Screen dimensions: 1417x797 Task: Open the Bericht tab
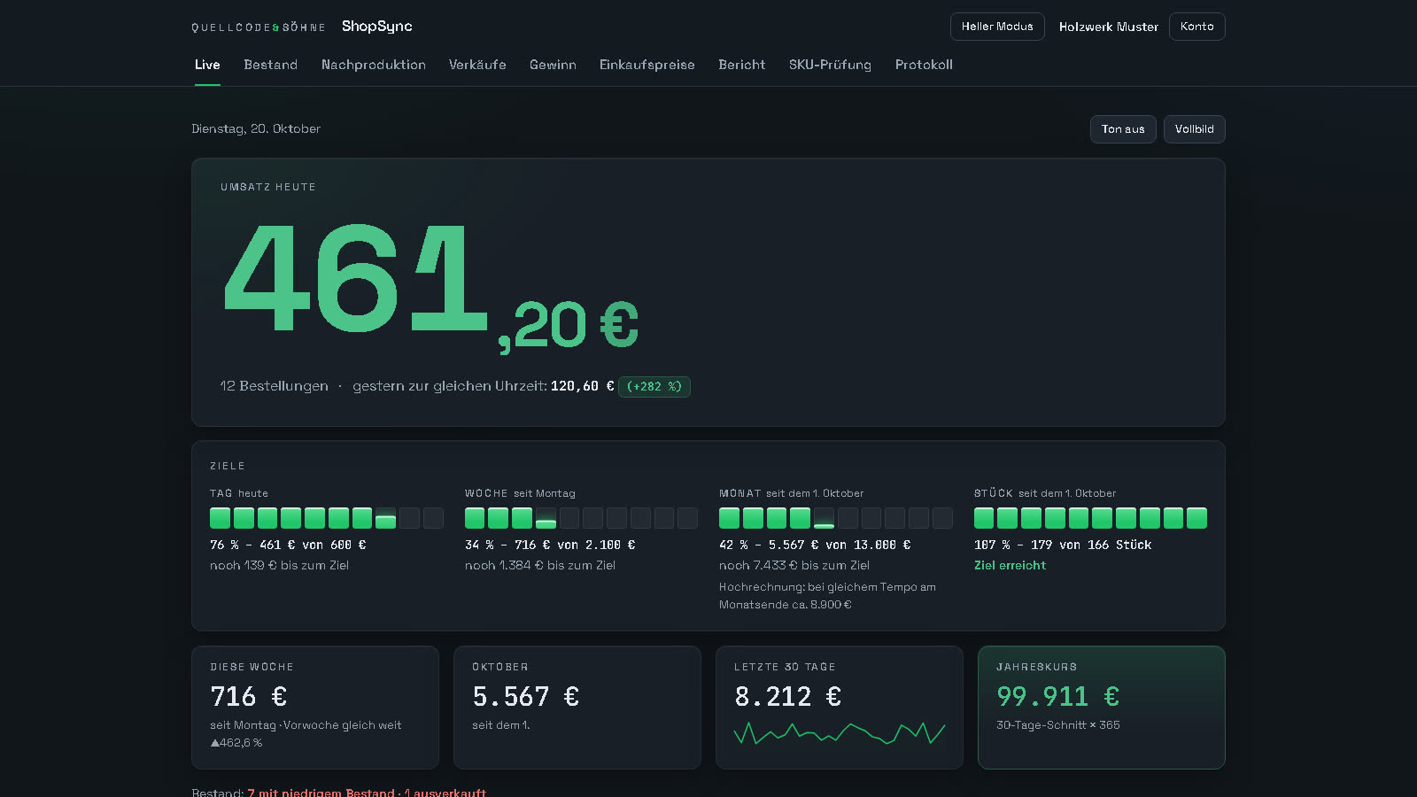tap(742, 65)
